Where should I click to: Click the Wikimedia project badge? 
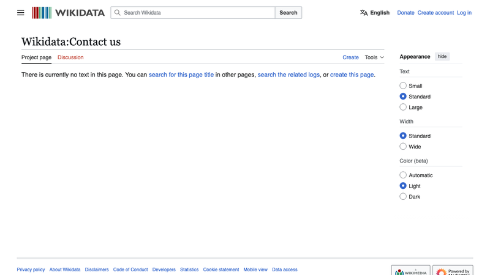(410, 271)
